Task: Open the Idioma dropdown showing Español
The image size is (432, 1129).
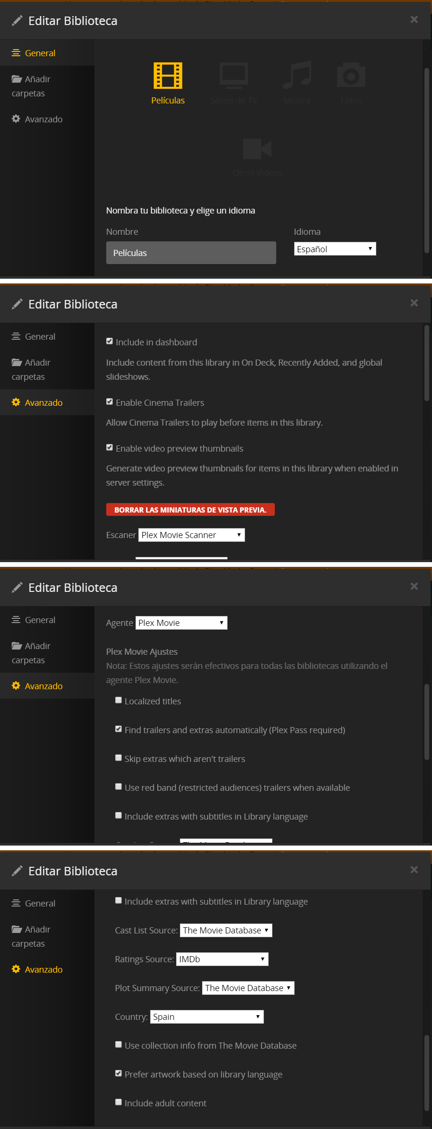Action: [335, 249]
